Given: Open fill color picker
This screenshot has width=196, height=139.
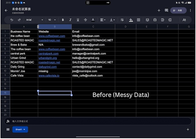Looking at the screenshot, I should pyautogui.click(x=131, y=20).
